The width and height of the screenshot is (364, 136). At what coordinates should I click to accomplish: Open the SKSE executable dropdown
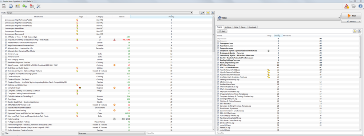coord(278,17)
